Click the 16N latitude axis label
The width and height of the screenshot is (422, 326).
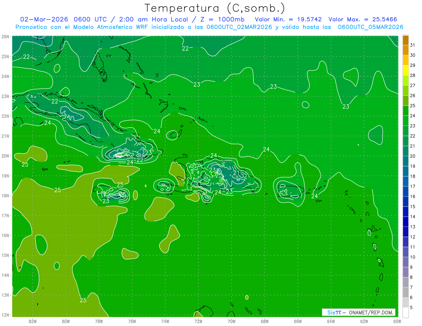pyautogui.click(x=5, y=235)
